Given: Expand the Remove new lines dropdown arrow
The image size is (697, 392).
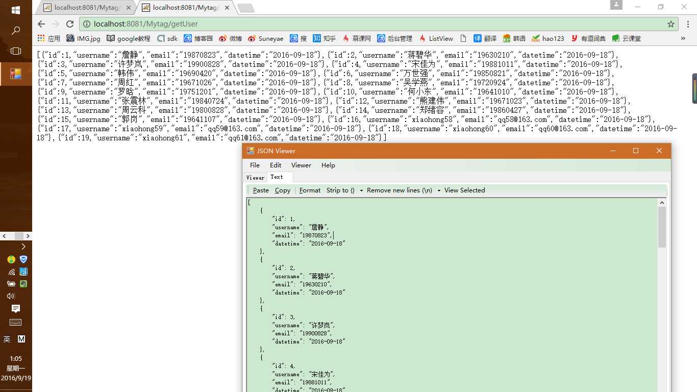Looking at the screenshot, I should [438, 190].
